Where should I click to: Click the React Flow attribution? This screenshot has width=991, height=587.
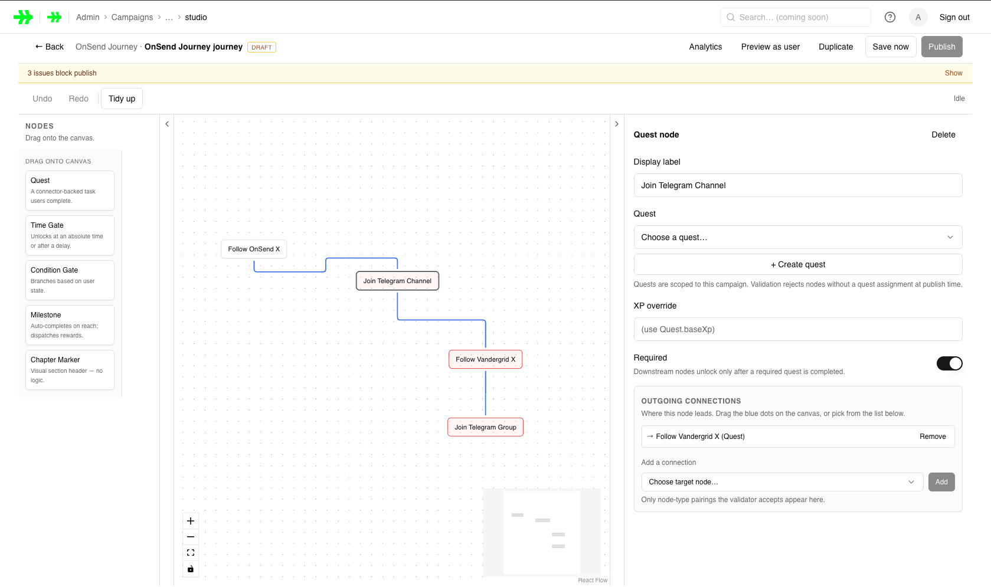point(593,581)
